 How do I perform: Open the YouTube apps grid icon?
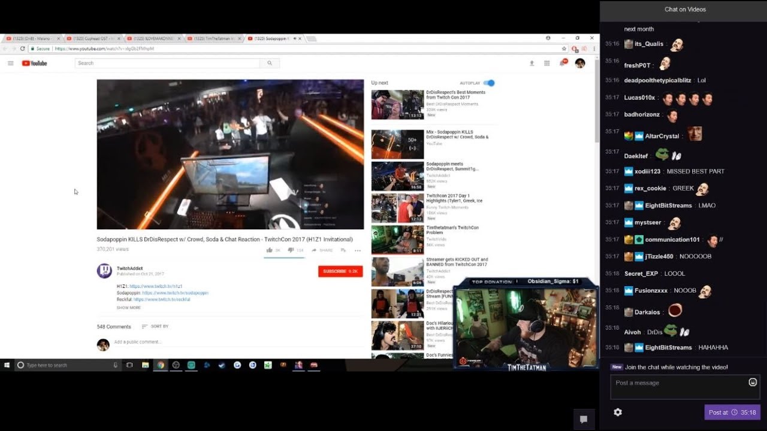[x=547, y=63]
